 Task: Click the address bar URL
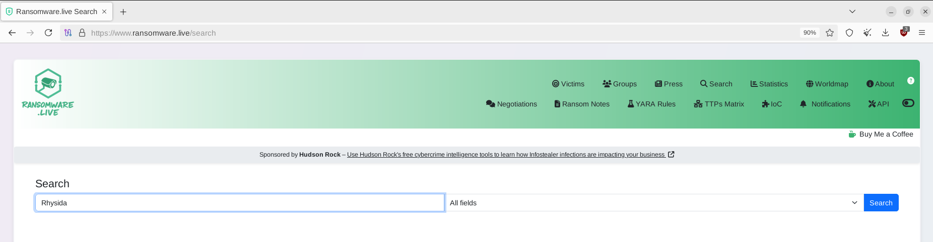click(153, 33)
